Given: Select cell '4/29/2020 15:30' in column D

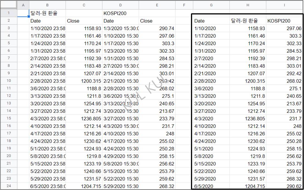Looking at the screenshot, I should coord(120,156).
